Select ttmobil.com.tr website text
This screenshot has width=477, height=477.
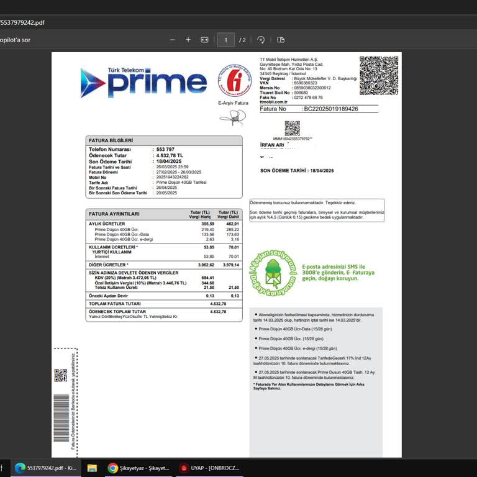(x=273, y=102)
